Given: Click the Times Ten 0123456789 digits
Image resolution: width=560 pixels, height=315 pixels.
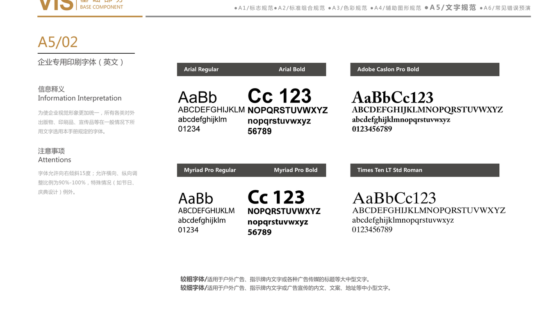Looking at the screenshot, I should click(372, 230).
